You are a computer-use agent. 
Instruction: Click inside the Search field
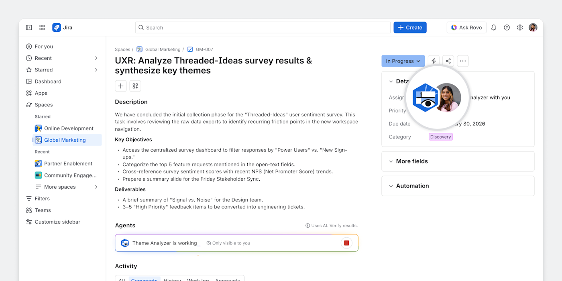(x=263, y=27)
